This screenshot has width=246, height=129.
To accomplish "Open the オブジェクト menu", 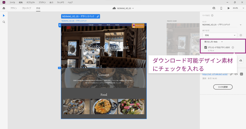I will tap(31, 2).
